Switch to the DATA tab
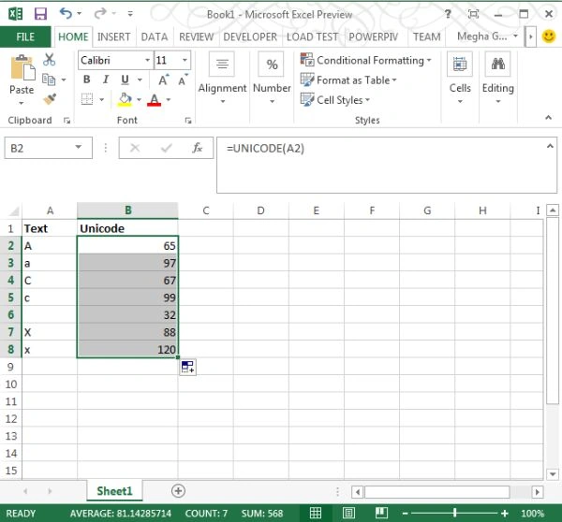The height and width of the screenshot is (522, 562). click(155, 36)
